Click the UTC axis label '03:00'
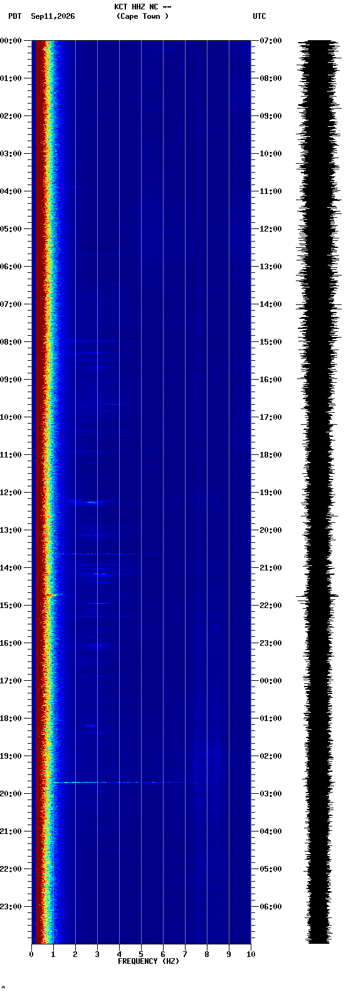This screenshot has width=346, height=994. point(271,794)
